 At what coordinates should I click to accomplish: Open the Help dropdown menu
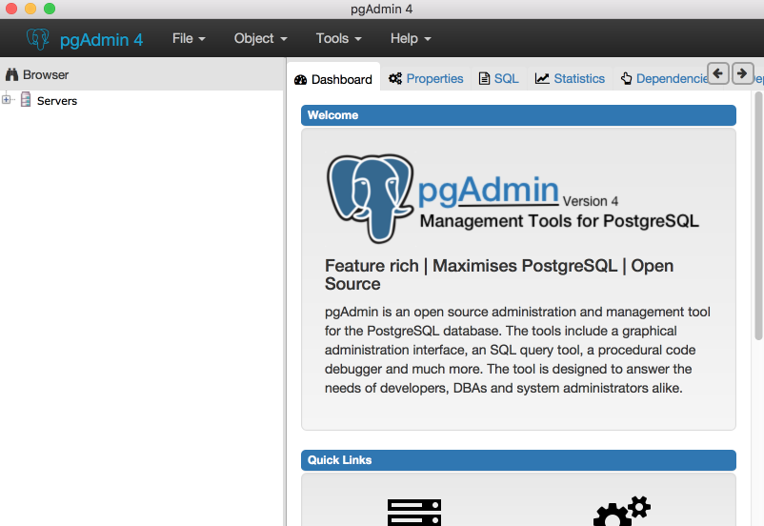(x=411, y=38)
